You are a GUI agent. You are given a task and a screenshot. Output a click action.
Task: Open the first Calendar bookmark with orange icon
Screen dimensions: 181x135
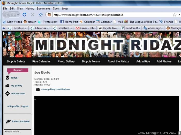point(87,22)
